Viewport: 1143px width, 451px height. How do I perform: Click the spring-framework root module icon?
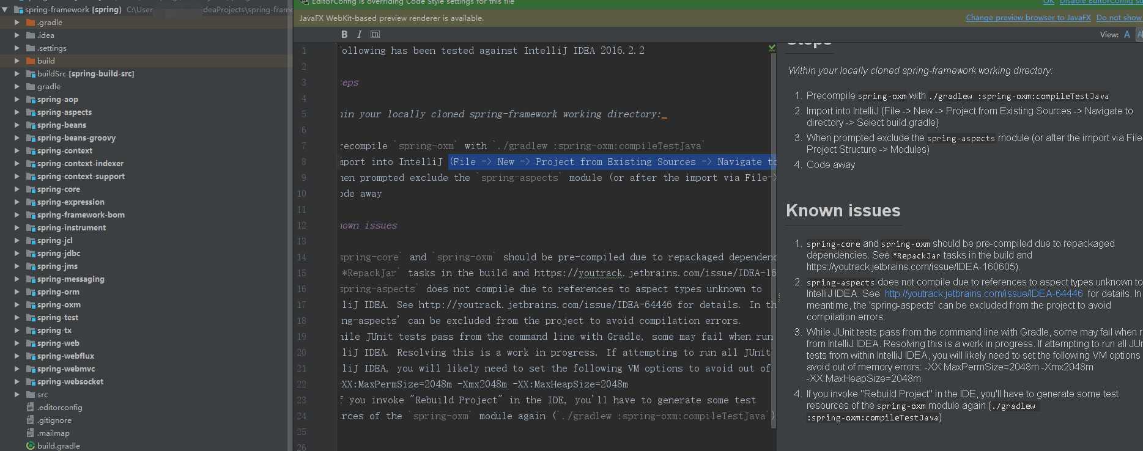[x=18, y=10]
